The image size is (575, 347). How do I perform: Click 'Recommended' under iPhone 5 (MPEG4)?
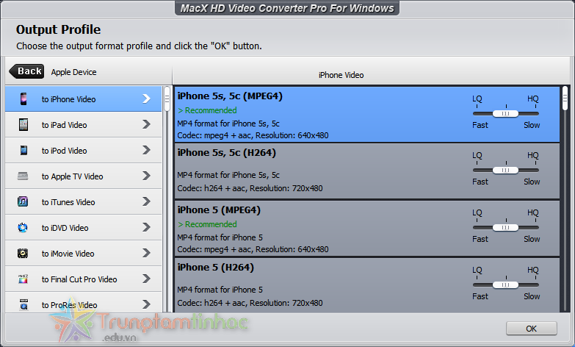point(207,224)
